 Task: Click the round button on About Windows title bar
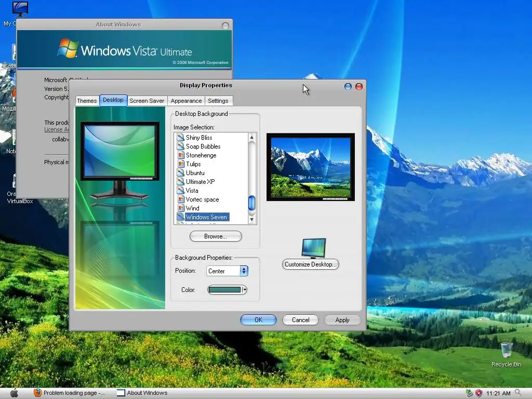point(225,26)
